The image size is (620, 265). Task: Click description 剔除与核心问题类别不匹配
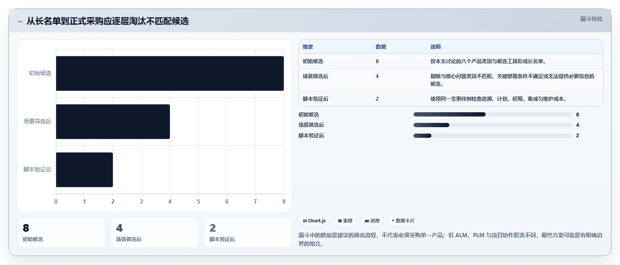pyautogui.click(x=512, y=80)
